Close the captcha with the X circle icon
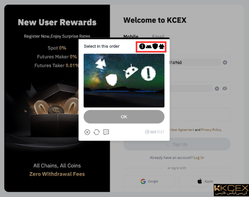Screen dimensions: 249x197 [87, 132]
